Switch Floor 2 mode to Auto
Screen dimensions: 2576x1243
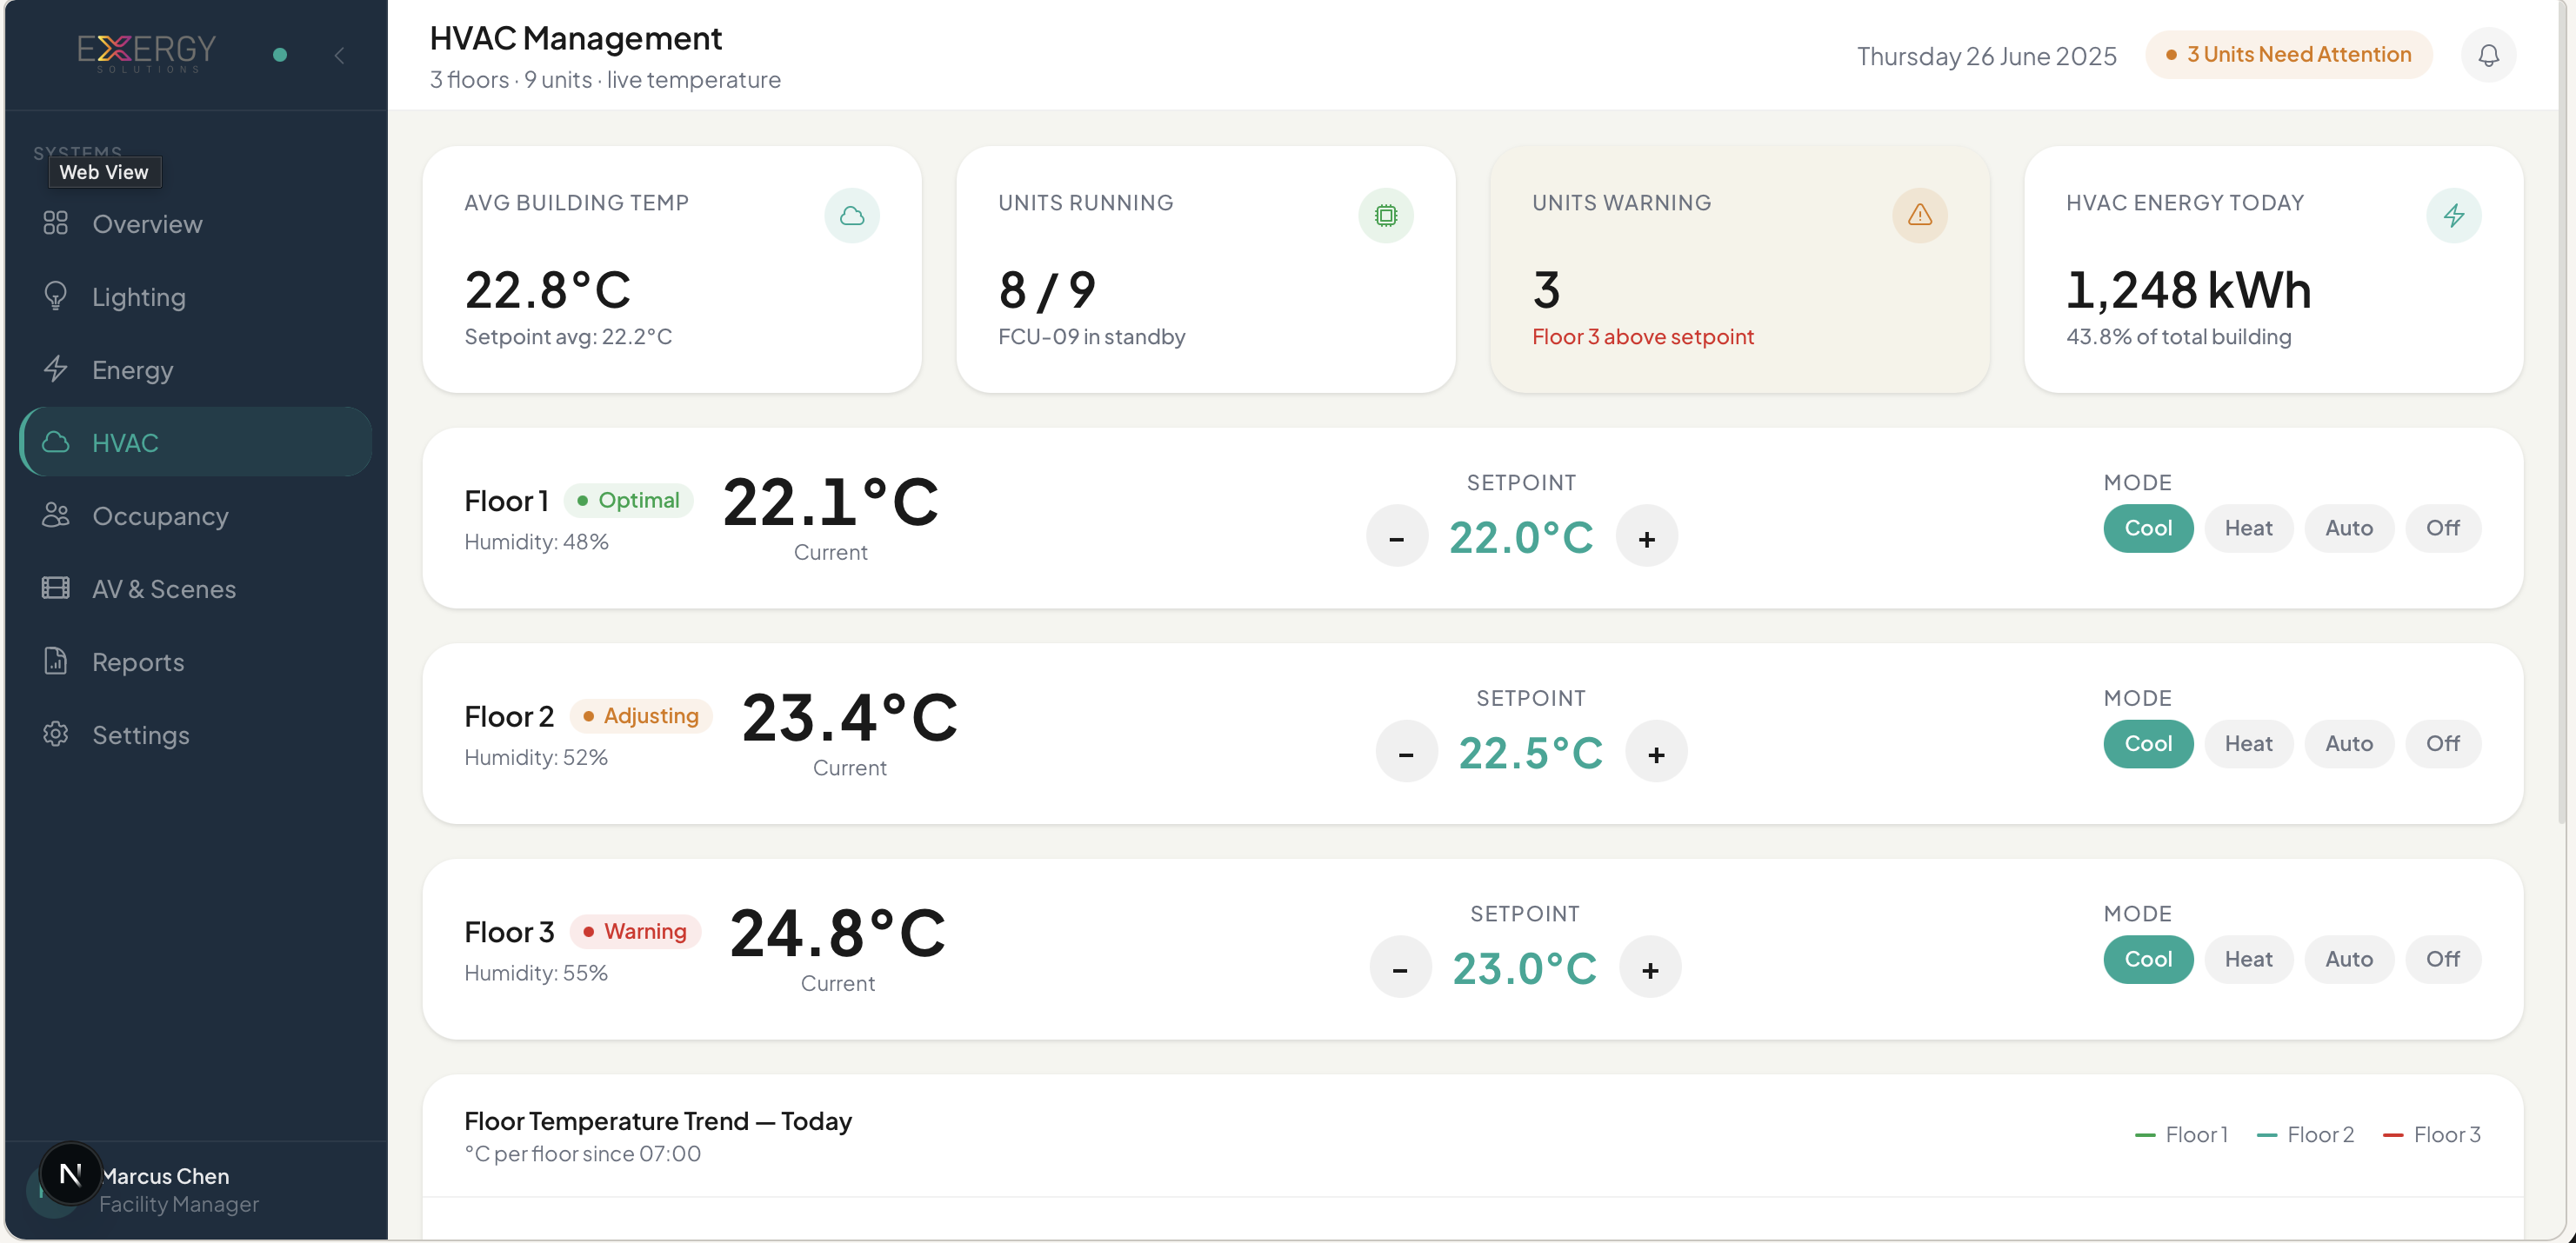pos(2349,743)
